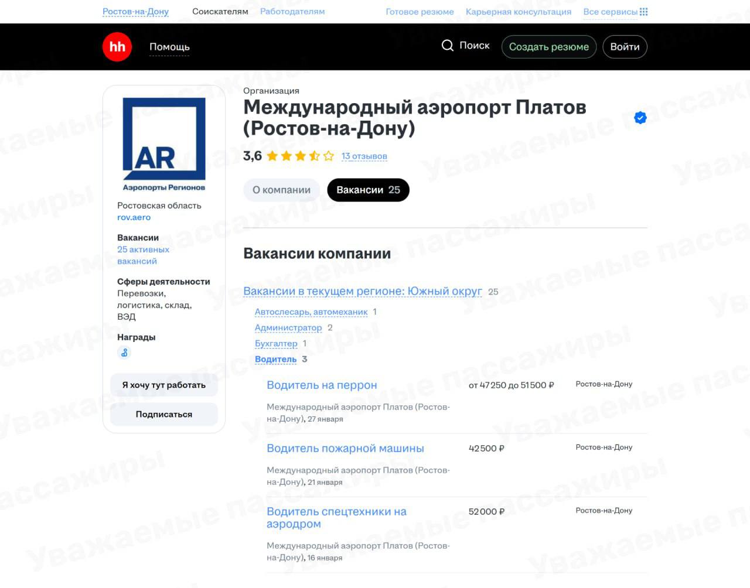
Task: Click the 3,6 rating value
Action: click(x=253, y=156)
